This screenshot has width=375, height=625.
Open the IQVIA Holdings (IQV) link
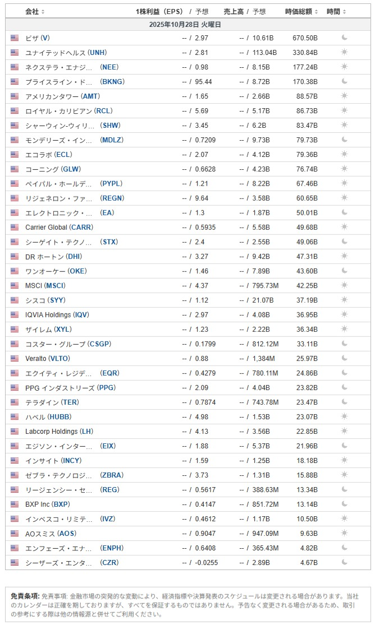pyautogui.click(x=57, y=315)
